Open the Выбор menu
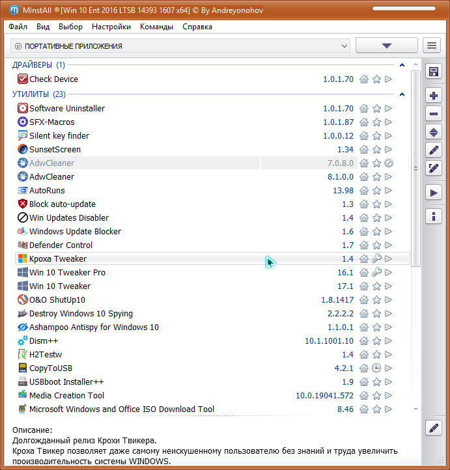 click(x=70, y=27)
